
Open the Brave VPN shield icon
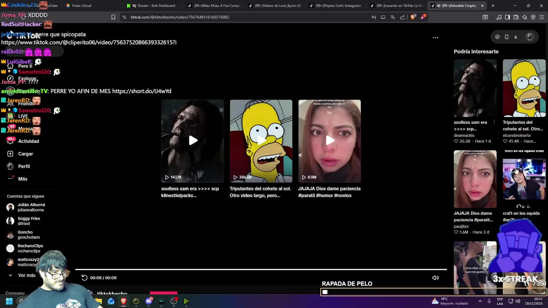pos(533,17)
